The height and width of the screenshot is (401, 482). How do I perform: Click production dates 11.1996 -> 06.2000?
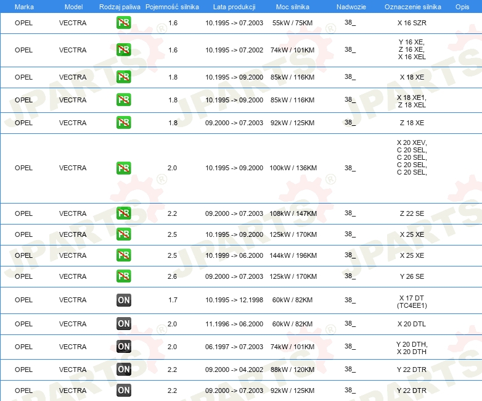point(234,324)
